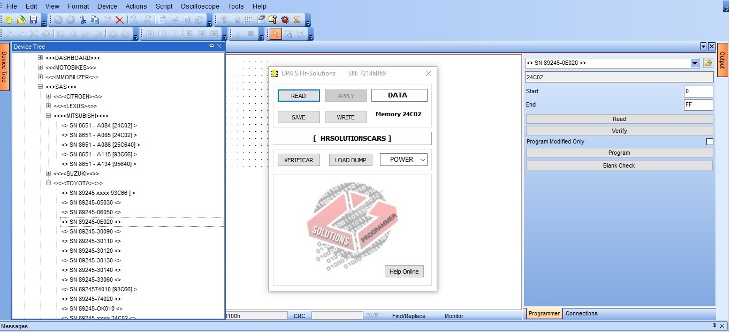
Task: Switch to the Connections tab
Action: (581, 314)
